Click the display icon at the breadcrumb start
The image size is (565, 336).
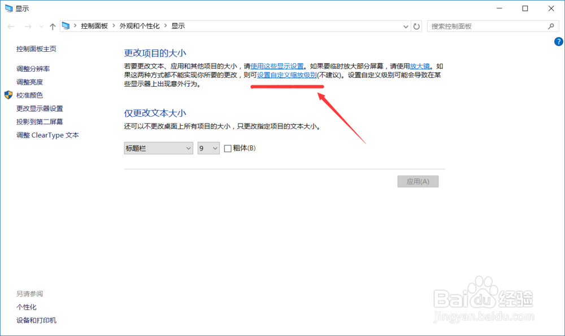[66, 25]
